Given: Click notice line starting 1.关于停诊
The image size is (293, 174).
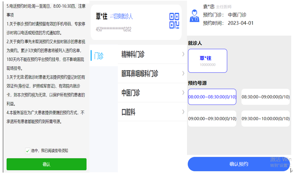Looking at the screenshot, I should coord(46,24).
